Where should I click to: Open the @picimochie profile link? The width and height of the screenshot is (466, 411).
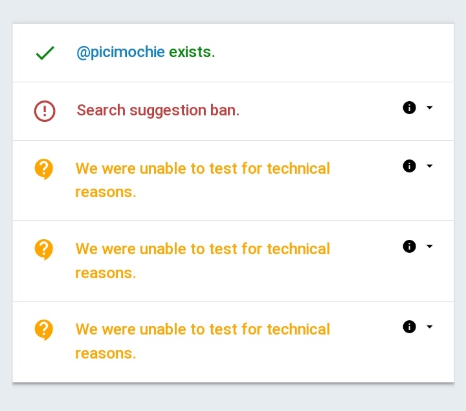(120, 53)
